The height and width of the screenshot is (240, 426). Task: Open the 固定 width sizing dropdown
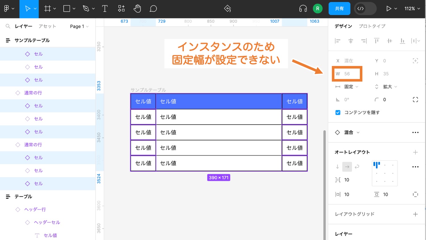click(x=351, y=86)
